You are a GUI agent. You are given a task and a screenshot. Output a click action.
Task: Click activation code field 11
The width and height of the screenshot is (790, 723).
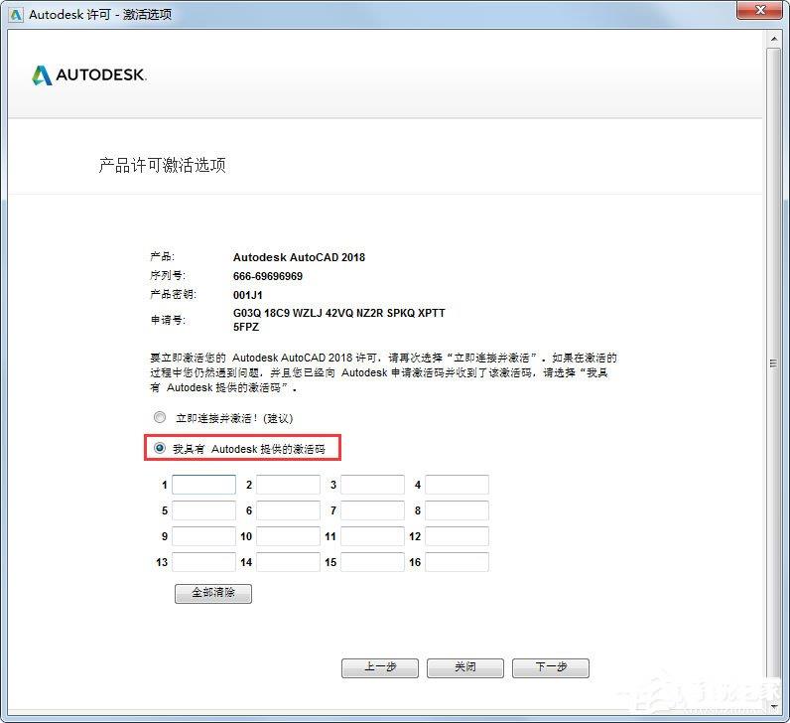coord(373,536)
